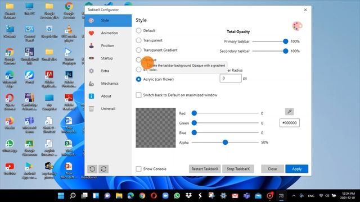Select the YouTube desktop shortcut
The image size is (360, 202).
point(10,169)
